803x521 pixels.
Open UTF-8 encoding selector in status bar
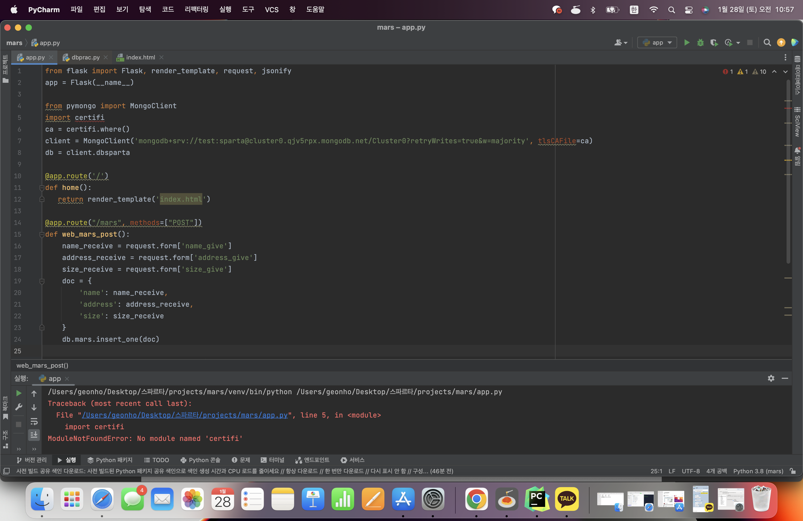pos(691,471)
